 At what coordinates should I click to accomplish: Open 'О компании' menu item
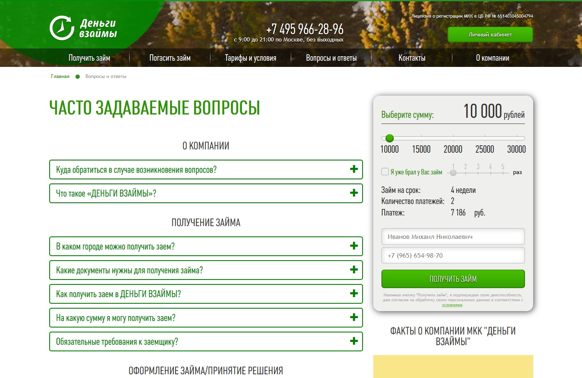tap(493, 58)
